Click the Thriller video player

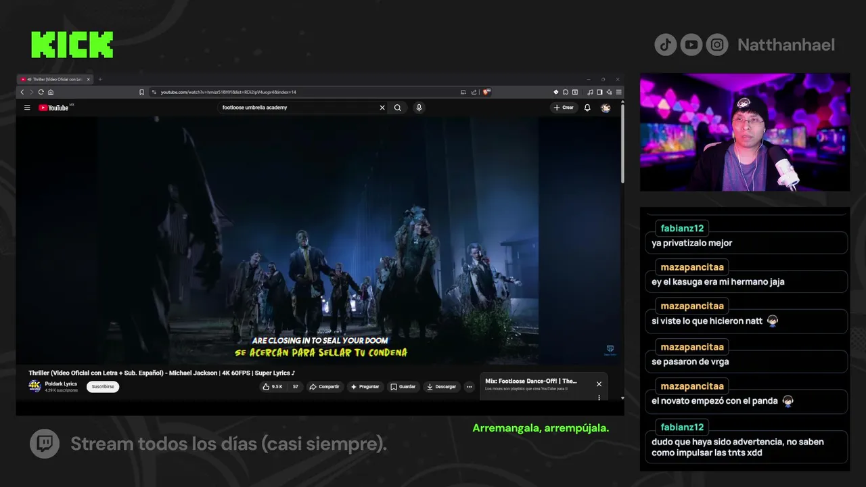(x=318, y=240)
